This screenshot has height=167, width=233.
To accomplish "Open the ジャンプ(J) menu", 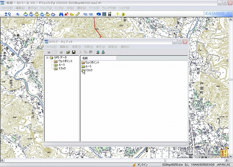I will [x=46, y=8].
